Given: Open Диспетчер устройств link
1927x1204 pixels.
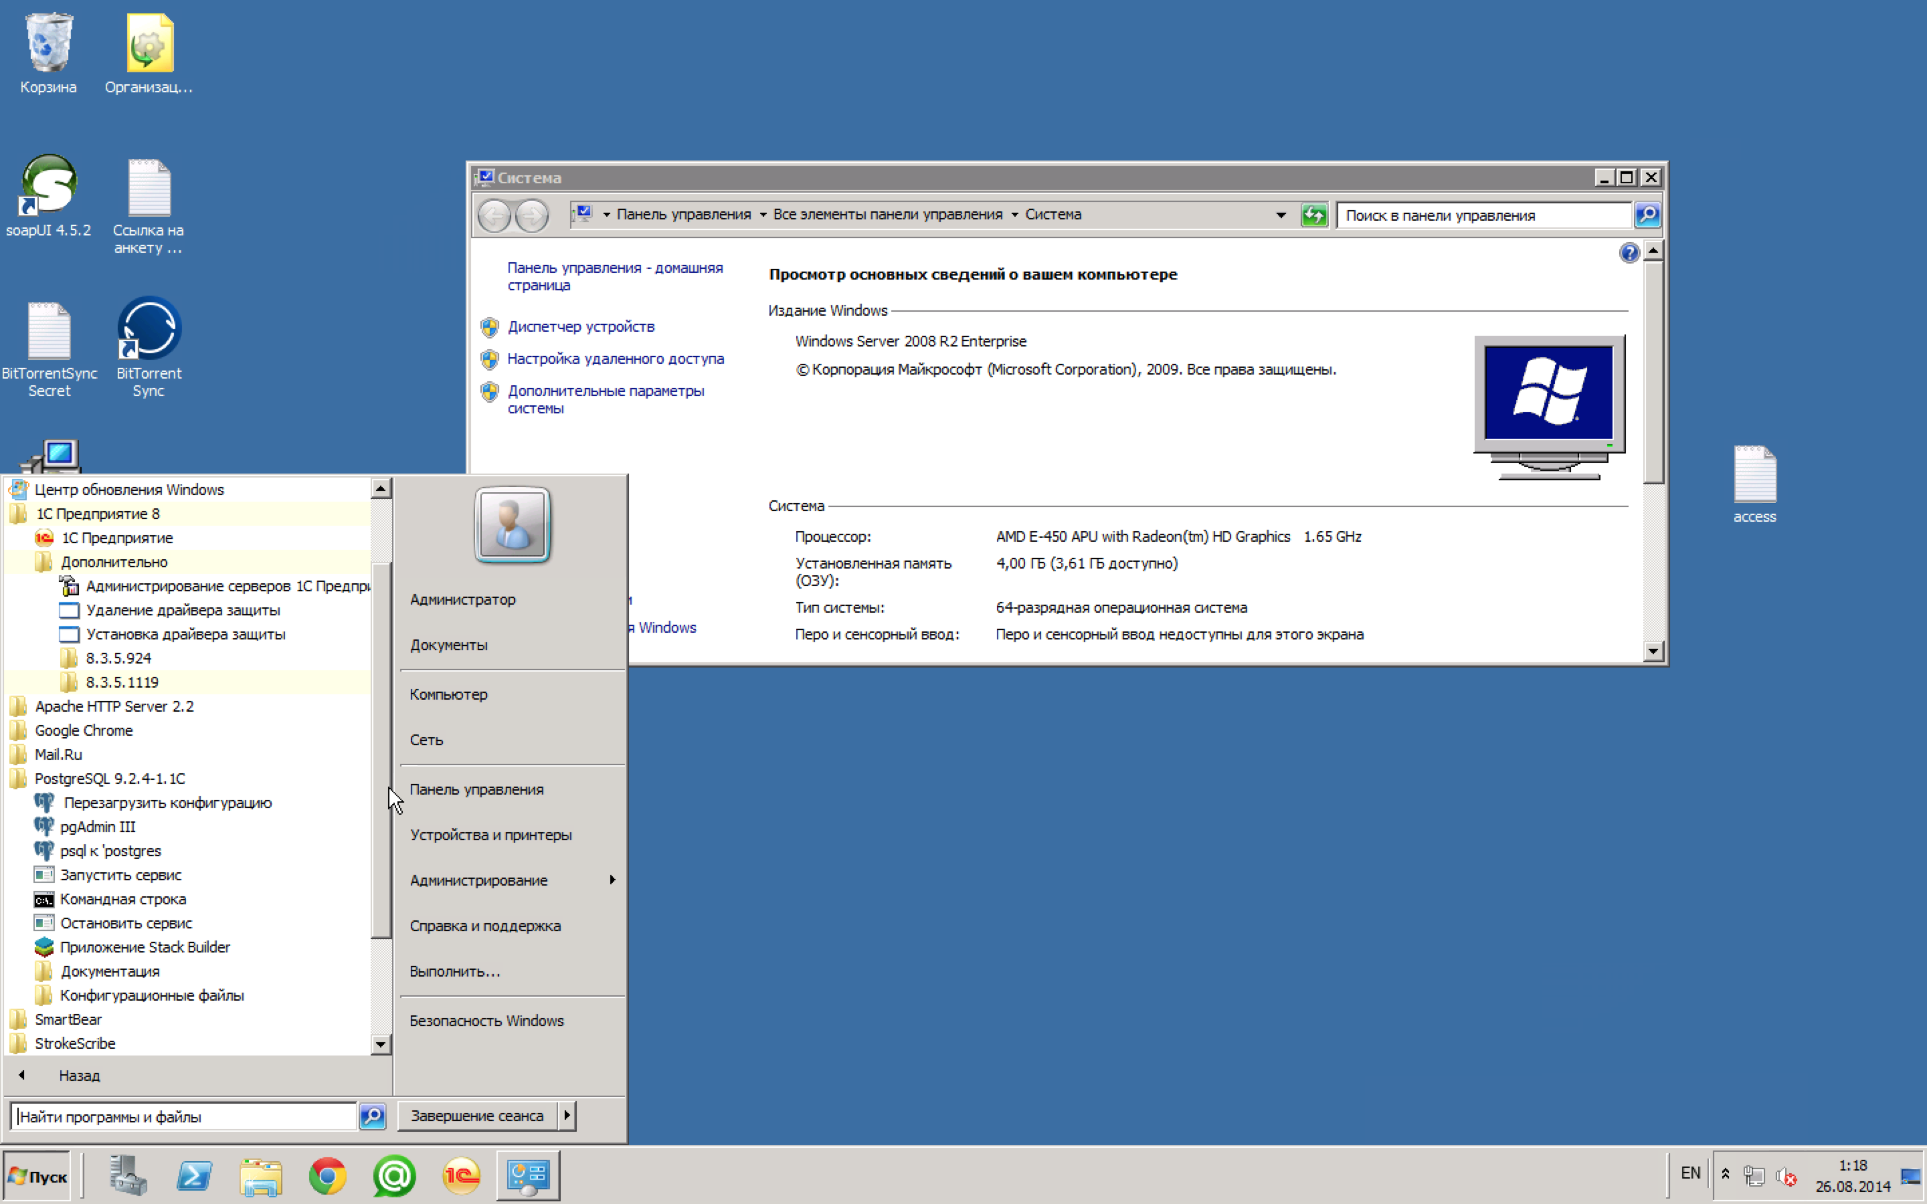Looking at the screenshot, I should (x=581, y=326).
